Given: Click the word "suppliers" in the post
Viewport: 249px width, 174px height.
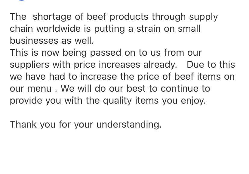Looking at the screenshot, I should pyautogui.click(x=29, y=65).
